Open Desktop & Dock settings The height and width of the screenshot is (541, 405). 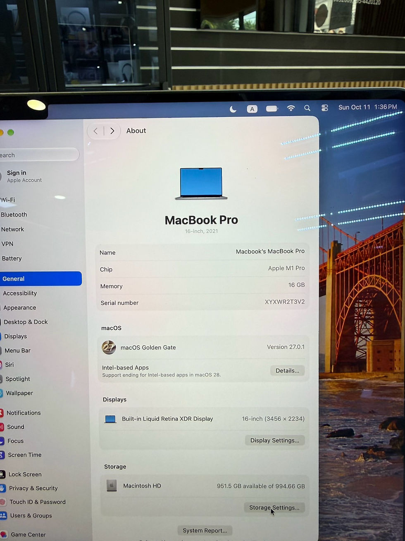click(x=26, y=322)
